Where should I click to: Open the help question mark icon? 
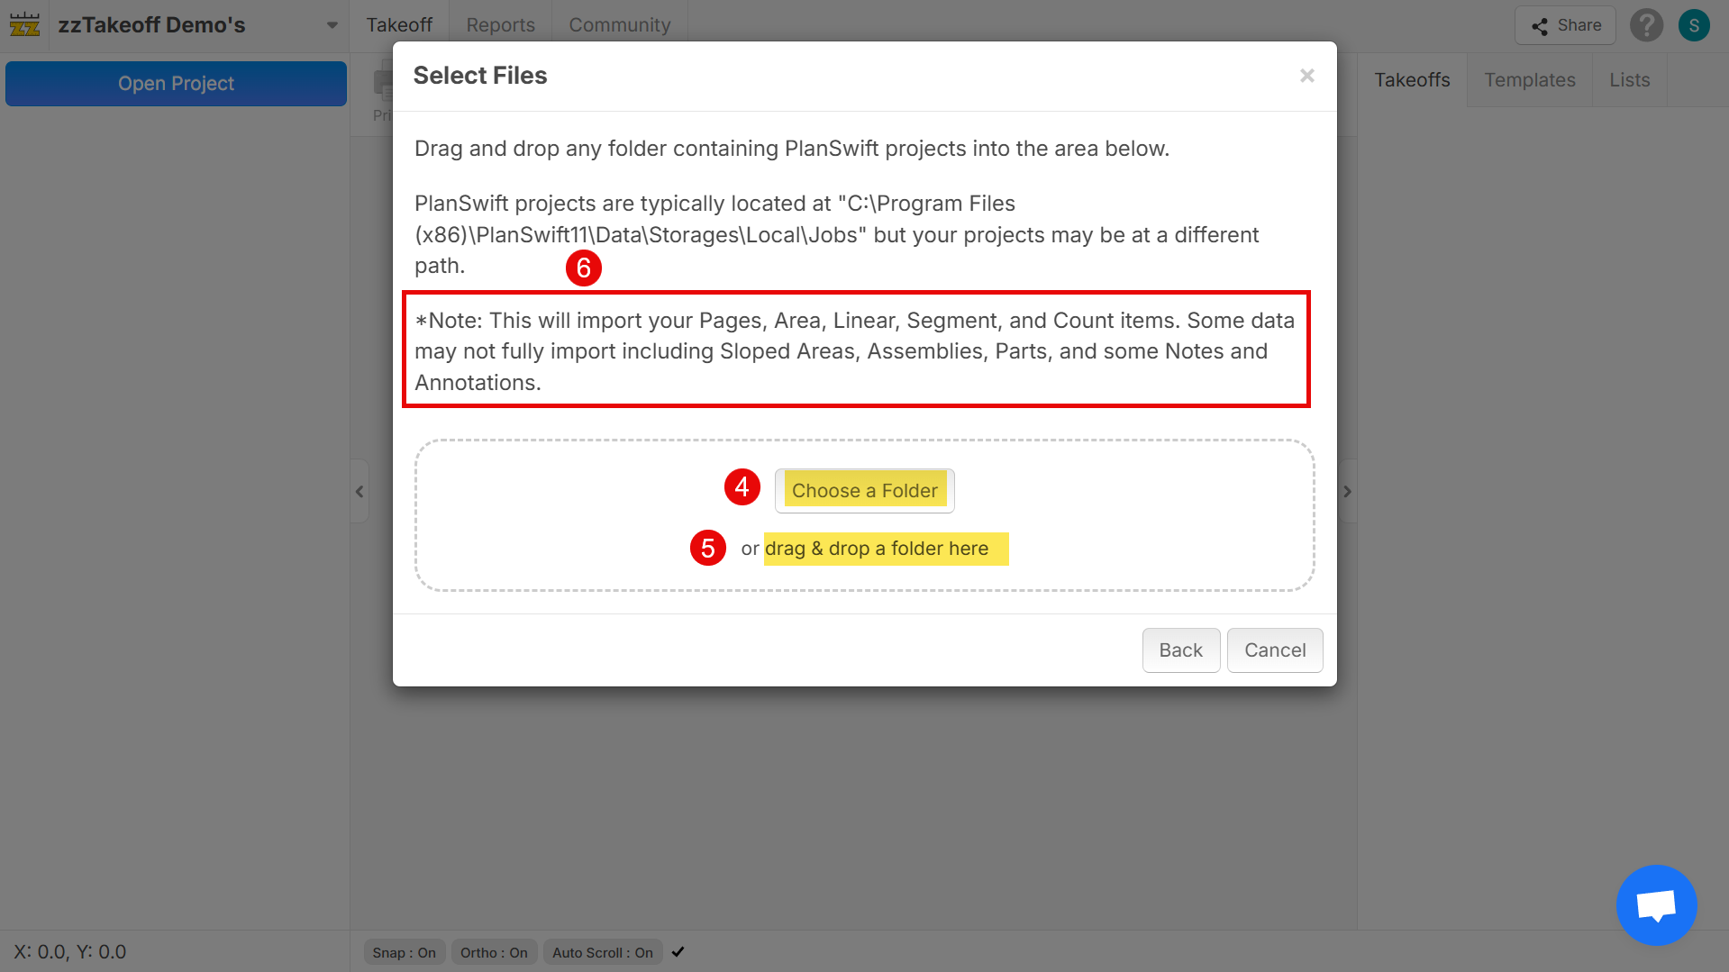coord(1646,25)
